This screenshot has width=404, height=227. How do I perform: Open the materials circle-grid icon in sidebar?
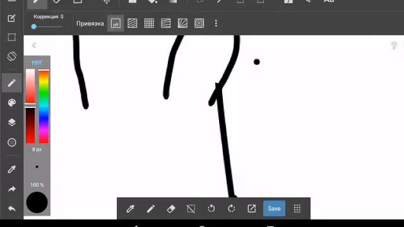(11, 143)
